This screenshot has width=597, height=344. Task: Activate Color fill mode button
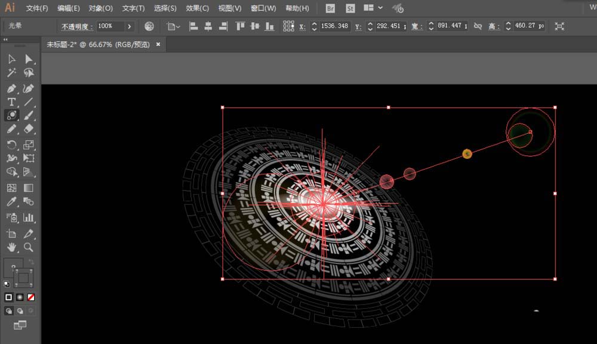pos(9,297)
